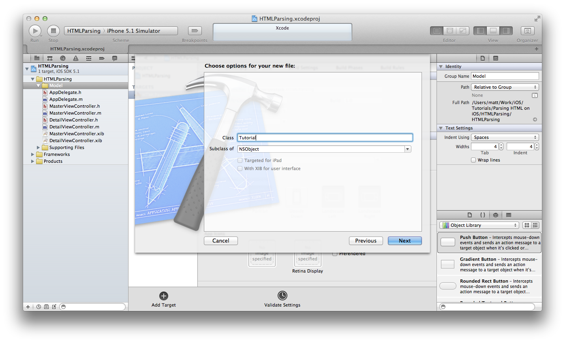565x343 pixels.
Task: Open the Object Library selector
Action: pos(479,225)
